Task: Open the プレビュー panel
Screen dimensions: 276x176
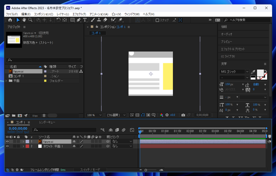Action: 226,41
